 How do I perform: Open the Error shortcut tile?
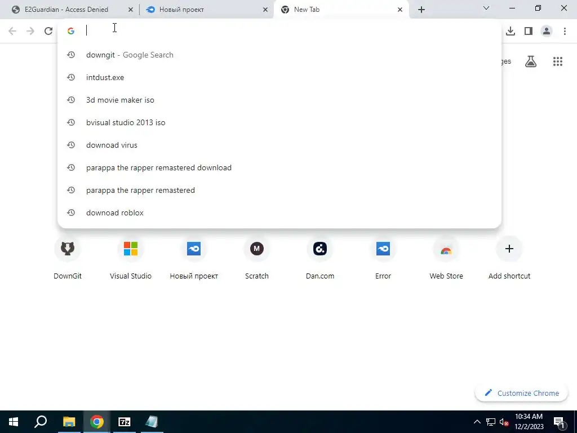click(383, 258)
